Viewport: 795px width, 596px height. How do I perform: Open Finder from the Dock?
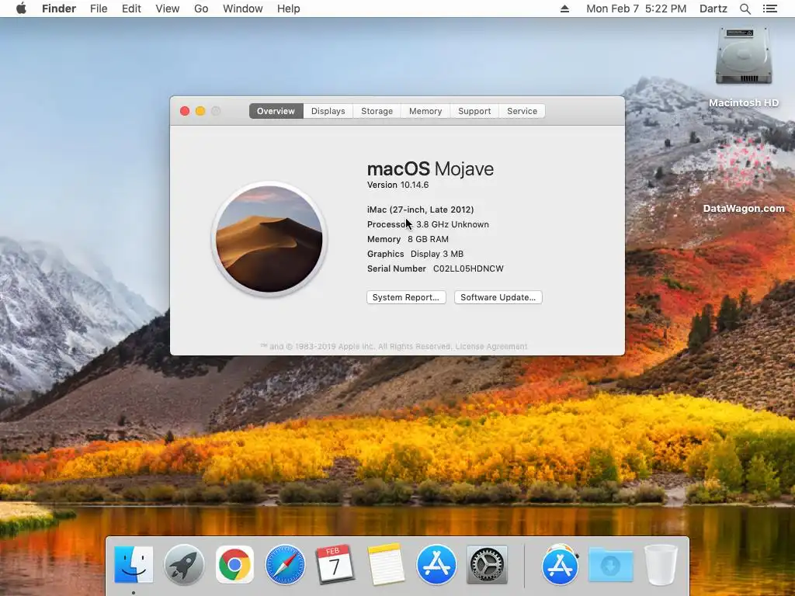pyautogui.click(x=134, y=564)
